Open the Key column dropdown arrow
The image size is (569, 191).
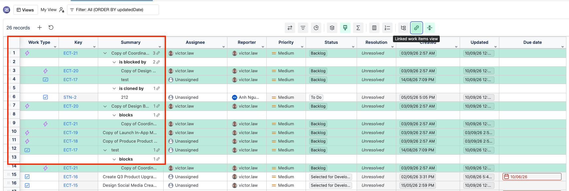(94, 47)
